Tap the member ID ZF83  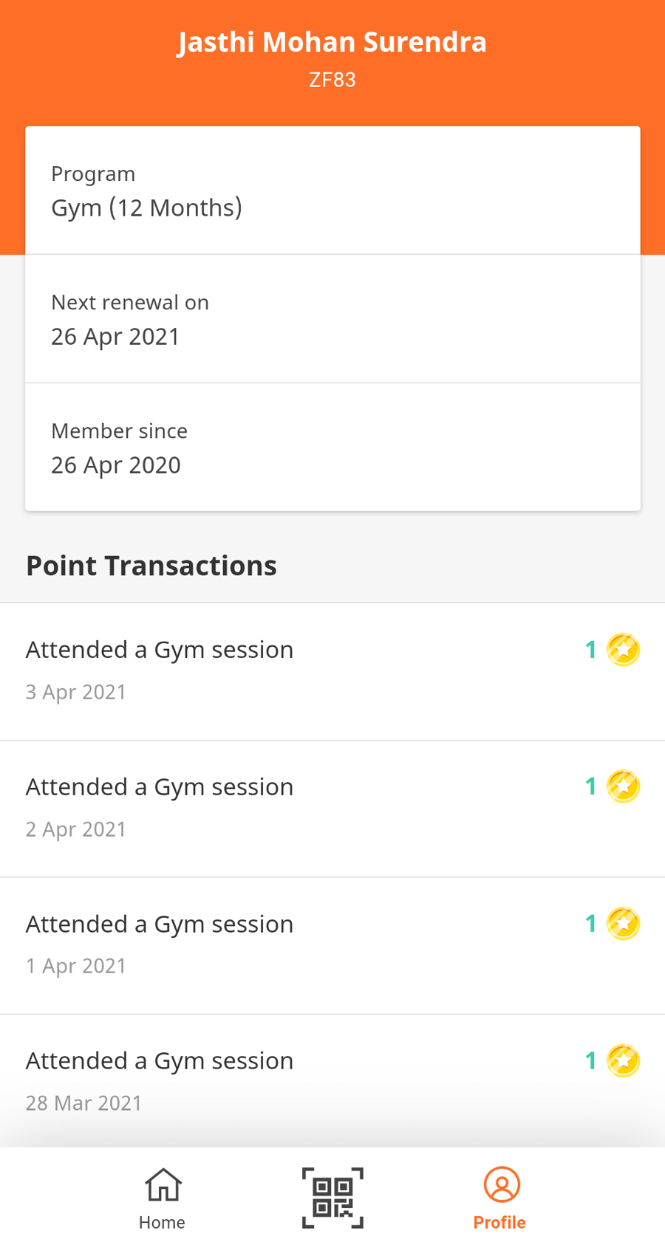coord(332,80)
